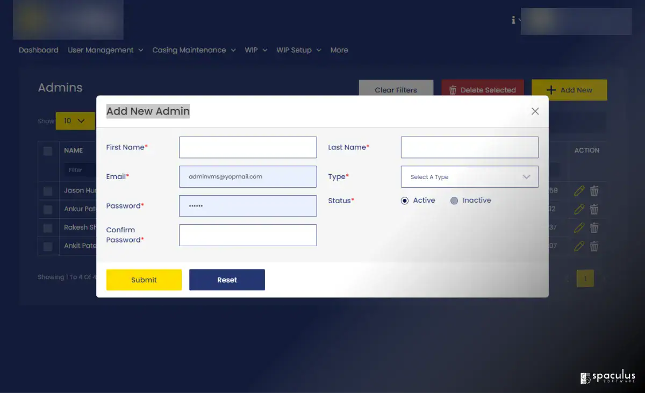Edit the Rakesh row with pencil icon
Viewport: 645px width, 393px height.
coord(579,227)
